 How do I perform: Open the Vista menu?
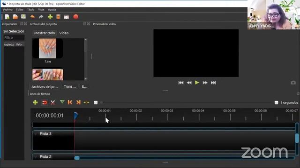point(41,9)
